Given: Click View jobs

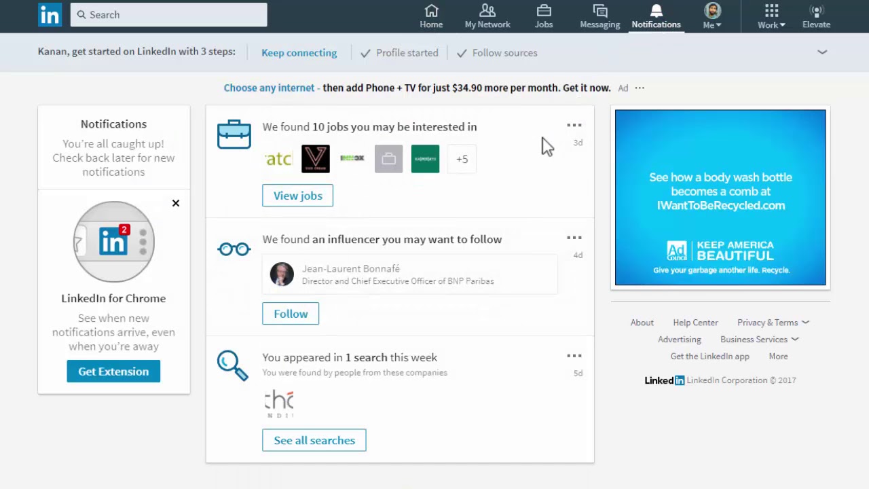Looking at the screenshot, I should coord(297,196).
